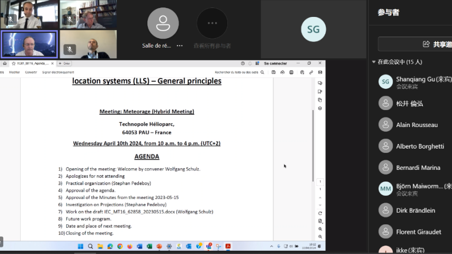Select participant Alain Rousseau
Image resolution: width=452 pixels, height=254 pixels.
click(415, 125)
